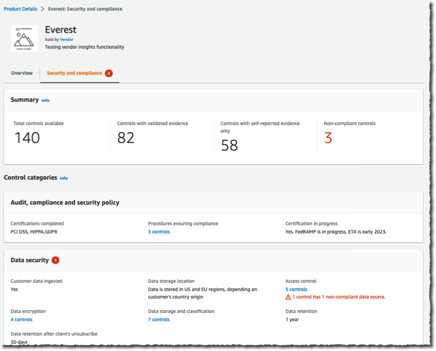436x351 pixels.
Task: Click the non-compliant data source warning text
Action: click(339, 297)
